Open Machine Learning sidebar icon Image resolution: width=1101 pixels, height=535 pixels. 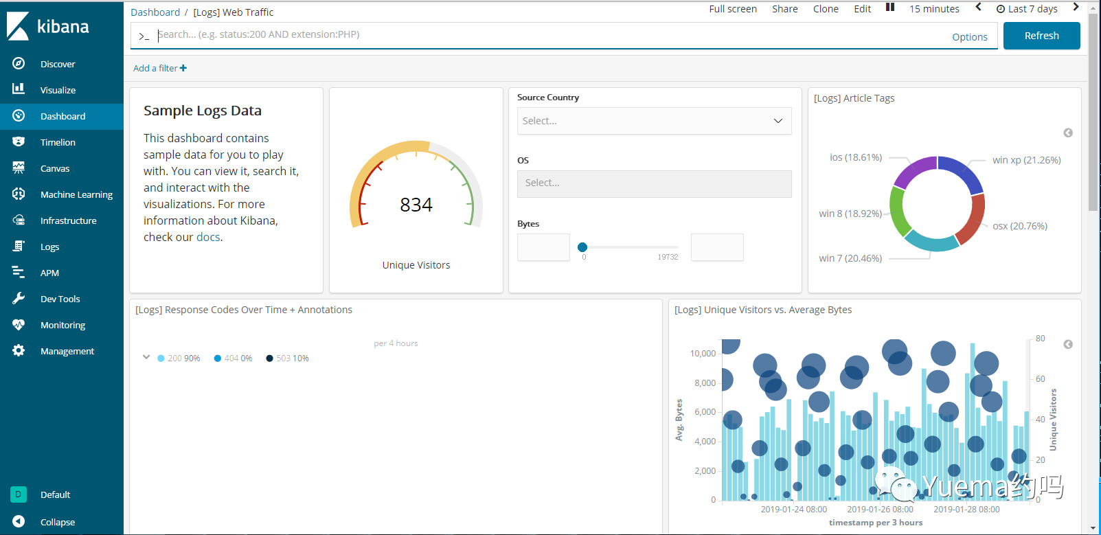click(19, 194)
